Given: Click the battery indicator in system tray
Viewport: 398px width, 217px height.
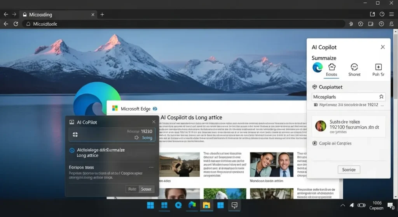Looking at the screenshot, I should [361, 205].
